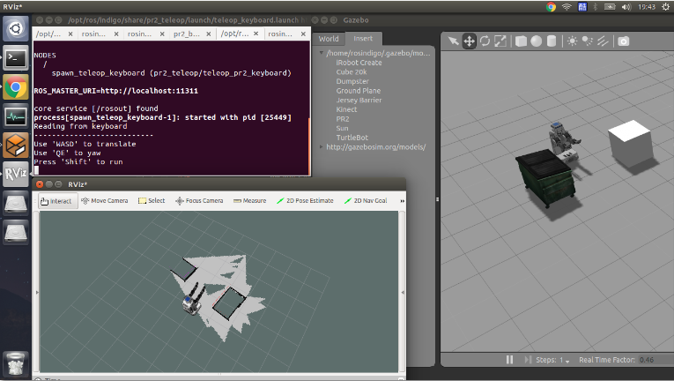The image size is (674, 381).
Task: Open the first drive icon in launcher
Action: click(16, 203)
